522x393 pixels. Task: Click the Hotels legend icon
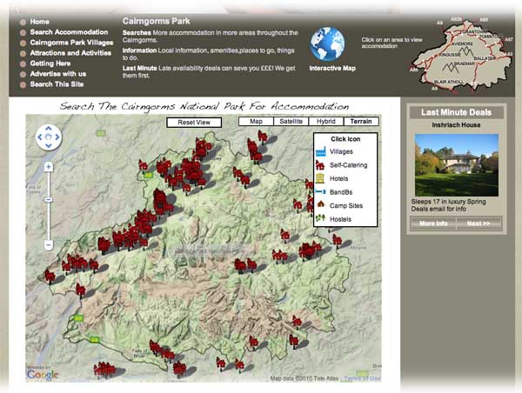click(320, 178)
